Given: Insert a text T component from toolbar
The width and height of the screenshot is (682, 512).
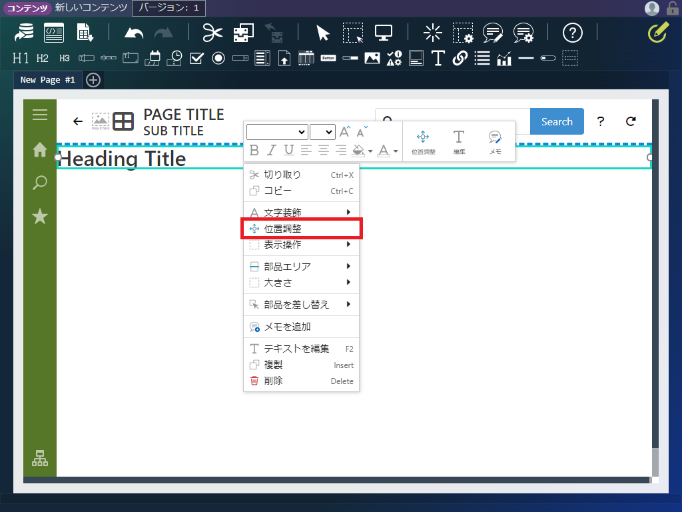Looking at the screenshot, I should [x=438, y=58].
